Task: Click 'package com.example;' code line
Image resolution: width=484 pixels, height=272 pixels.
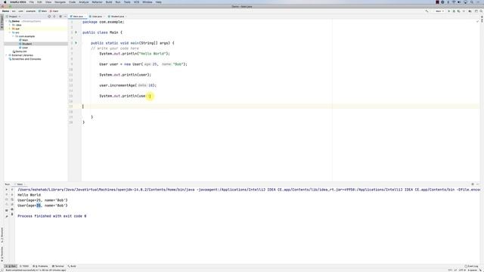Action: (104, 22)
